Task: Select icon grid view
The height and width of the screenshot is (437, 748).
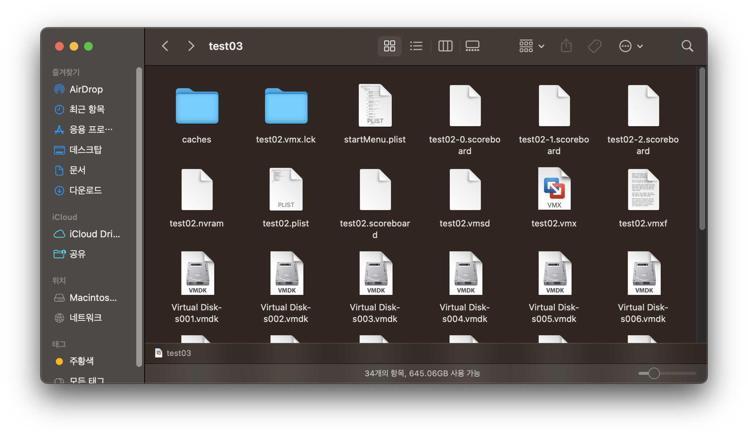Action: tap(389, 46)
